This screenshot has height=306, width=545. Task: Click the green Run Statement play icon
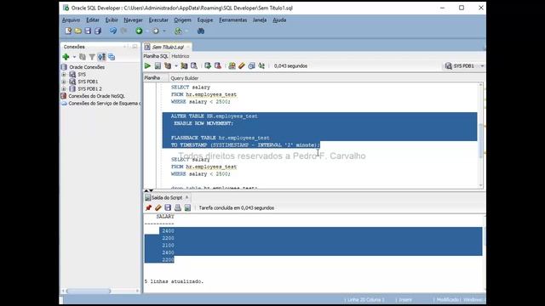147,65
